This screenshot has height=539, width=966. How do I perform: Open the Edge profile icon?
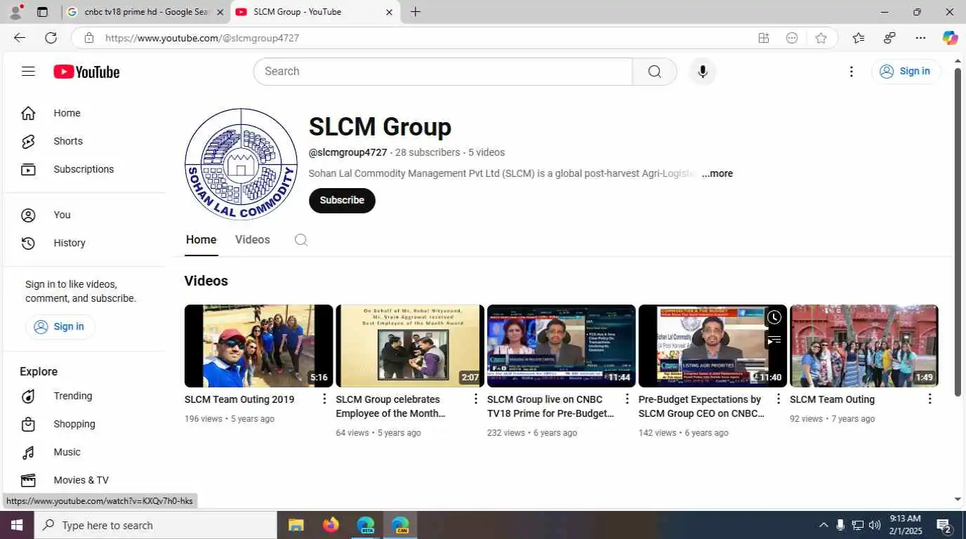click(x=15, y=11)
